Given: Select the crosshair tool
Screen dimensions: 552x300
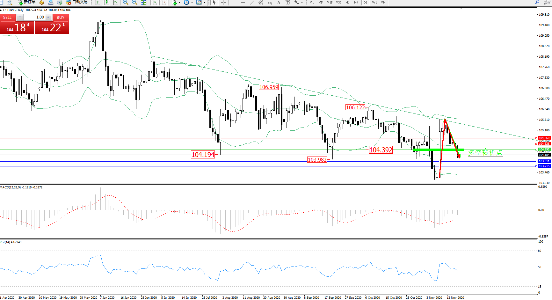Looking at the screenshot, I should click(x=223, y=2).
